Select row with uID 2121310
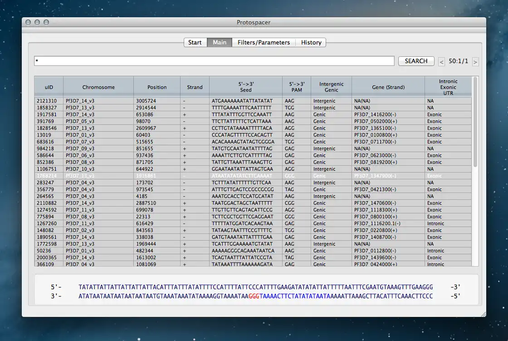 click(253, 101)
